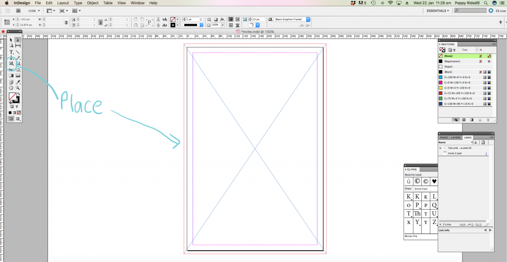Pick the Zoom tool in Tools panel
The width and height of the screenshot is (507, 262).
click(18, 87)
